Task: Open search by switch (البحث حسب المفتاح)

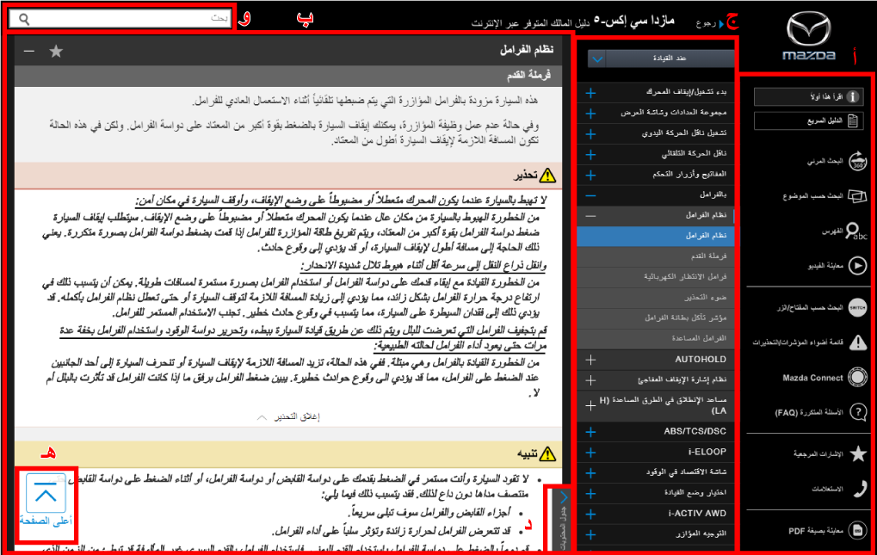Action: 857,307
